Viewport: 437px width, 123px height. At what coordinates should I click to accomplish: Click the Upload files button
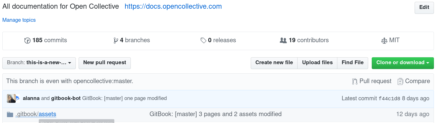click(317, 63)
